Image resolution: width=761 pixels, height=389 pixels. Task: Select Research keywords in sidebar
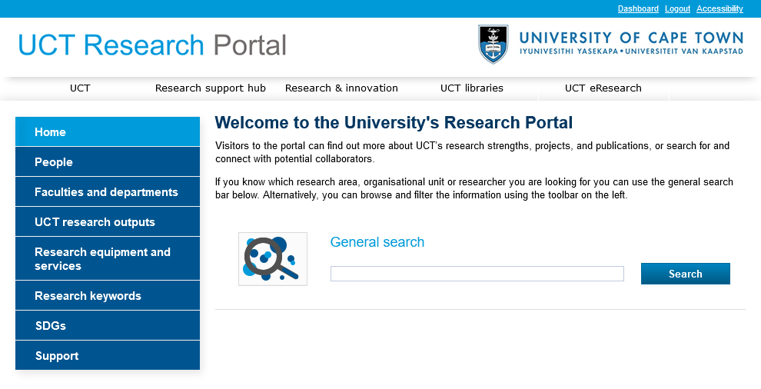pyautogui.click(x=108, y=296)
